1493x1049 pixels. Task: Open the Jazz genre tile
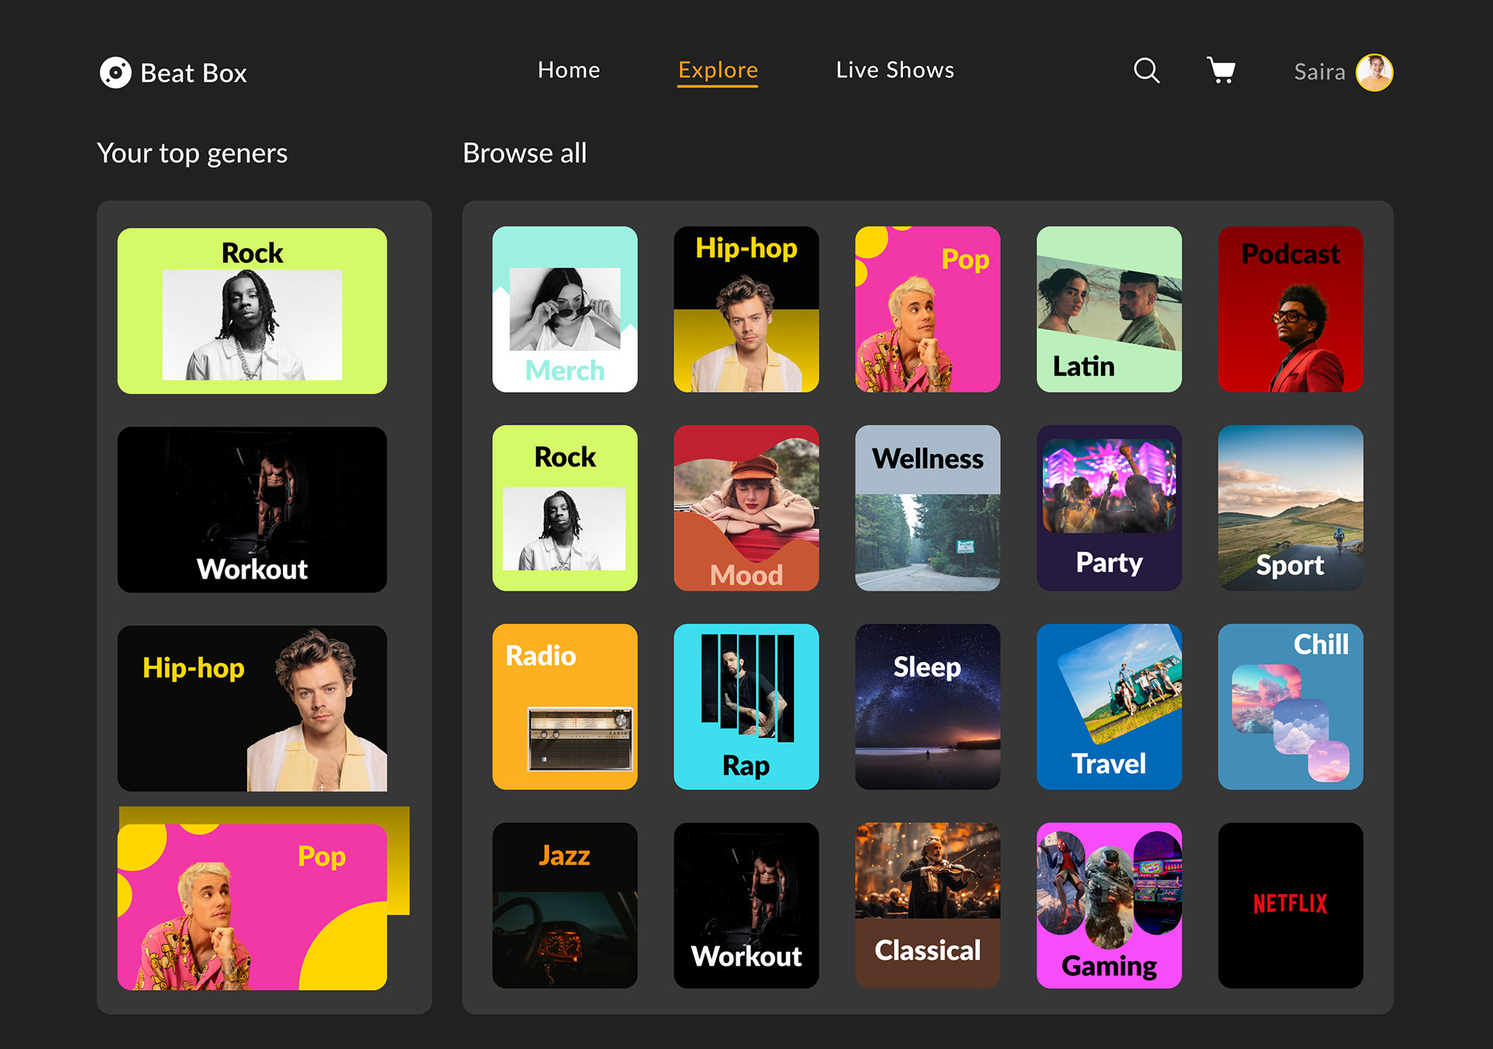pyautogui.click(x=565, y=906)
